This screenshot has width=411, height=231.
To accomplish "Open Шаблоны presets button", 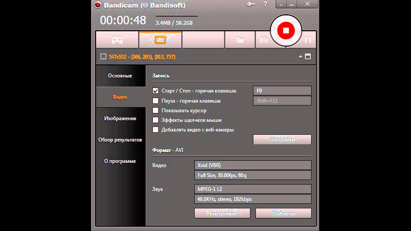I will pyautogui.click(x=284, y=213).
